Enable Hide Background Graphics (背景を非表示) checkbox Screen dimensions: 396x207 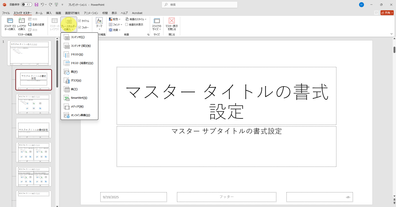pos(127,25)
